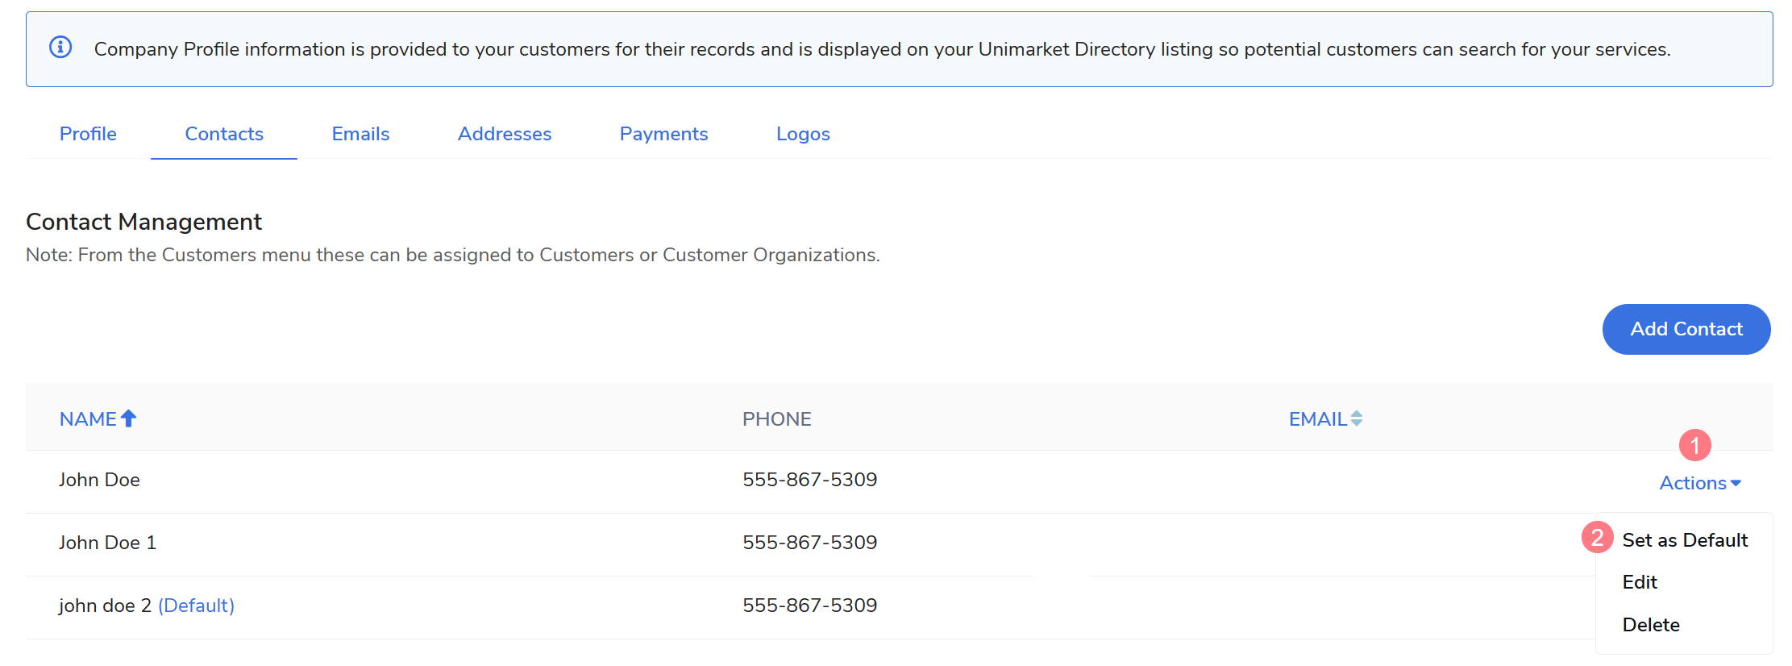Click the info icon in the banner
Viewport: 1792px width, 666px height.
(60, 48)
